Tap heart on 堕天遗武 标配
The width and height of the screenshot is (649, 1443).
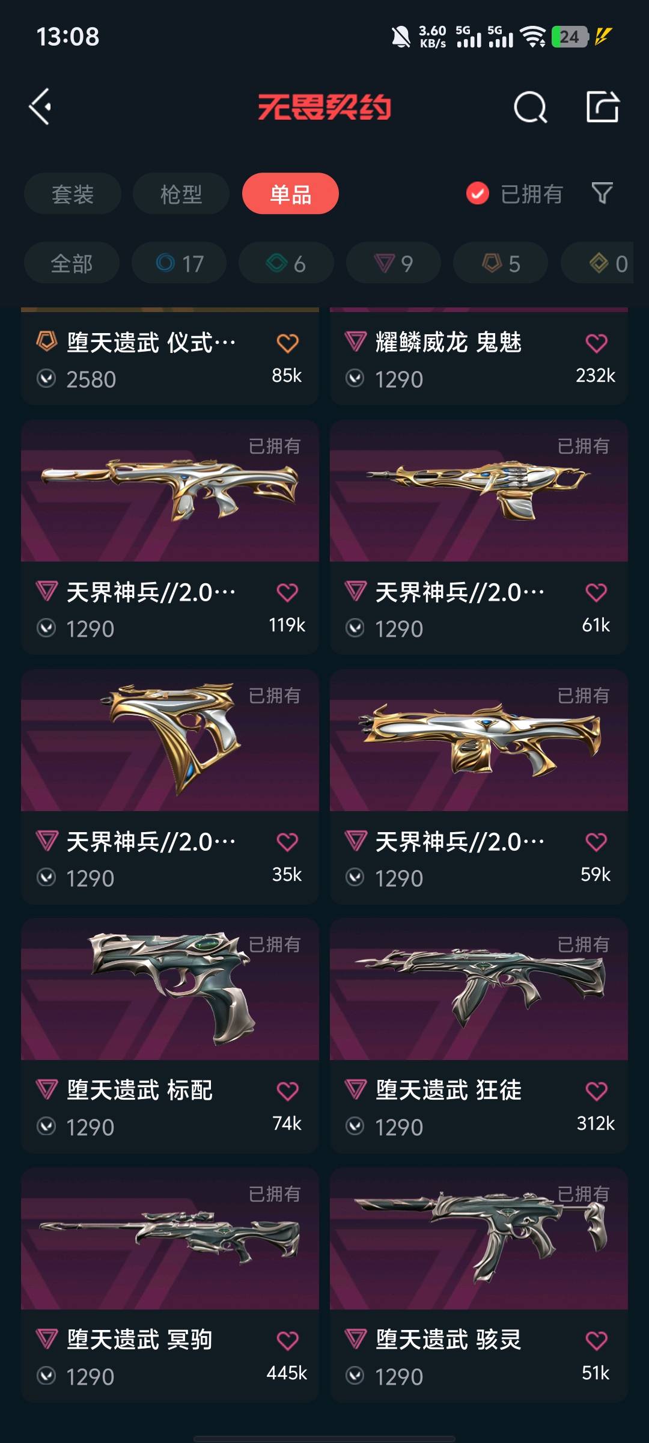pyautogui.click(x=287, y=1091)
